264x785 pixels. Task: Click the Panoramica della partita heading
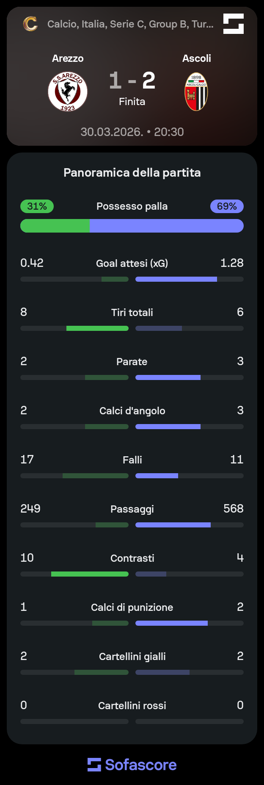[x=132, y=172]
